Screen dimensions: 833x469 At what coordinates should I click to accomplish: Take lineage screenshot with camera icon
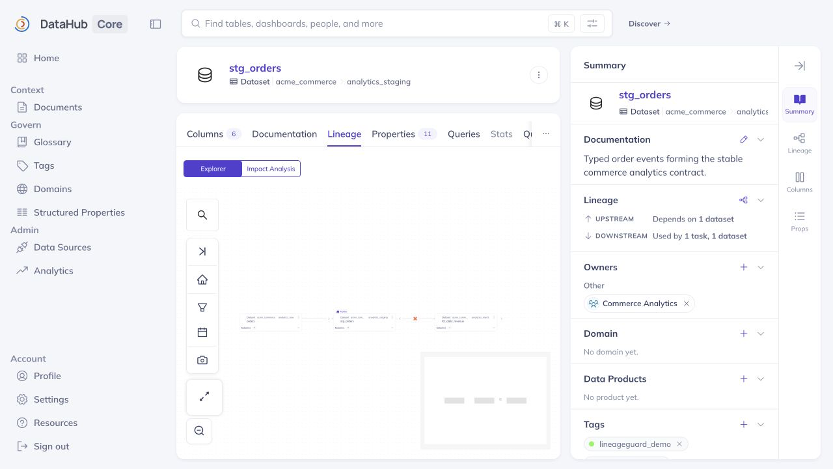(x=202, y=360)
